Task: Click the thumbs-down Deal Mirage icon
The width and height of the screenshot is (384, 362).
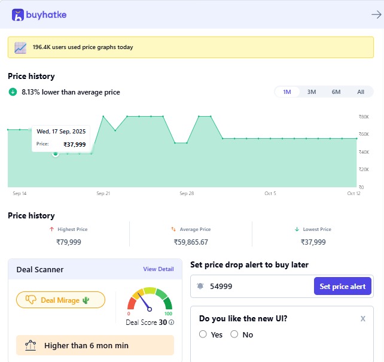Action: point(31,300)
